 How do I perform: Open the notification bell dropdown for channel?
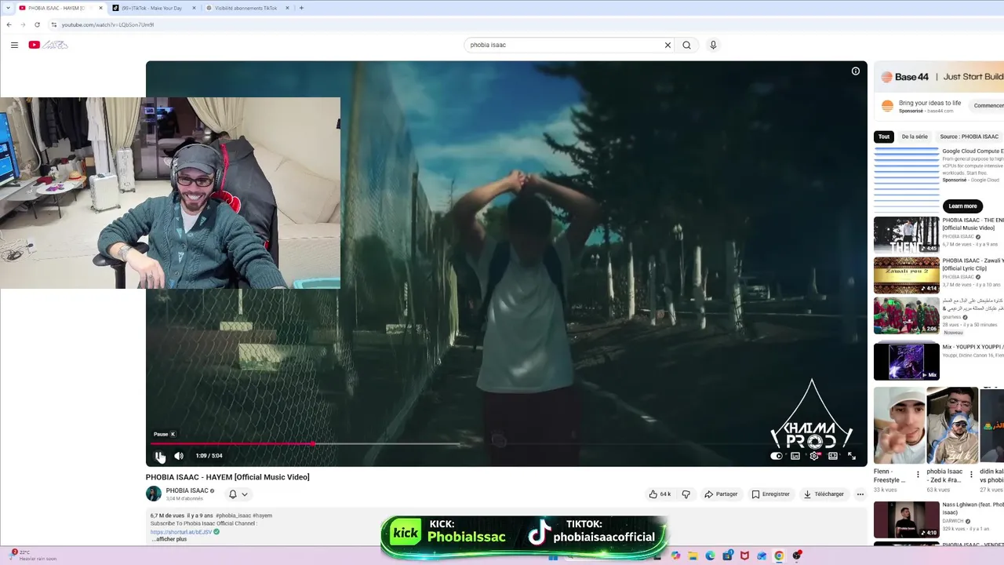point(238,494)
